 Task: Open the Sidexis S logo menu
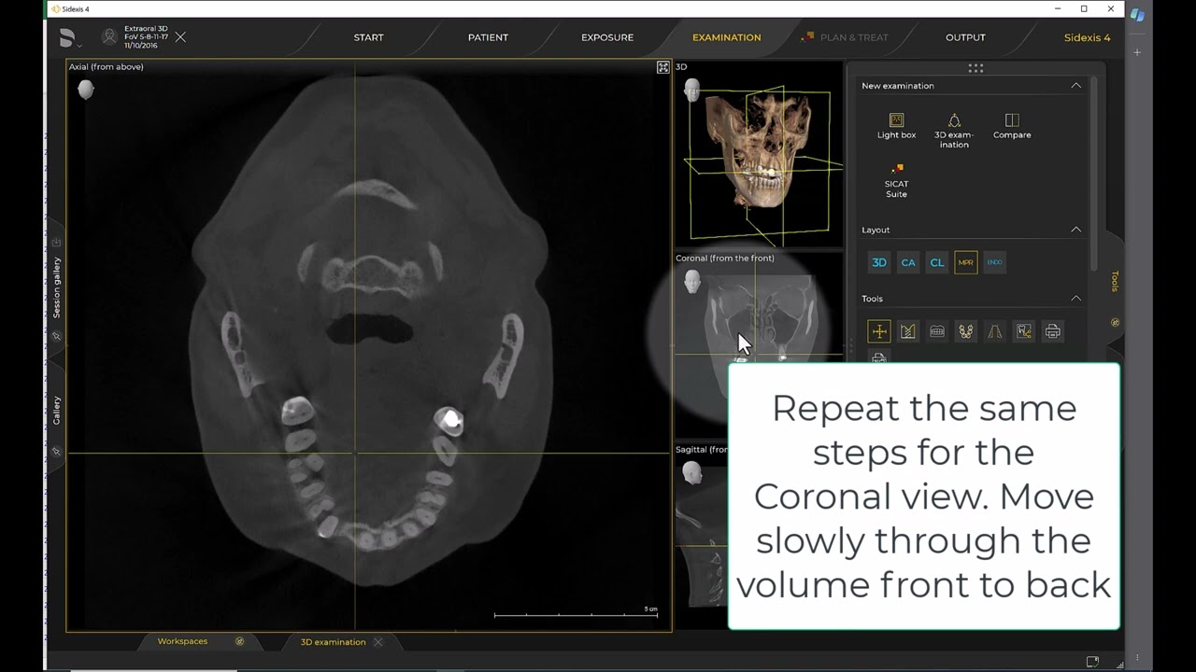tap(69, 37)
